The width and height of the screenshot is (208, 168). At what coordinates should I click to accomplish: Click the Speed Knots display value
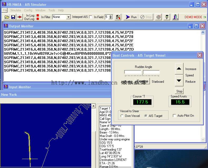coord(180,102)
